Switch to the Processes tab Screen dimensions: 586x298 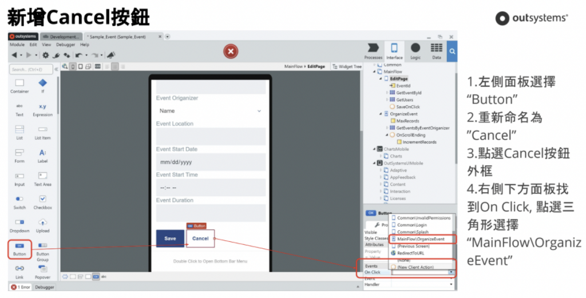(x=373, y=51)
